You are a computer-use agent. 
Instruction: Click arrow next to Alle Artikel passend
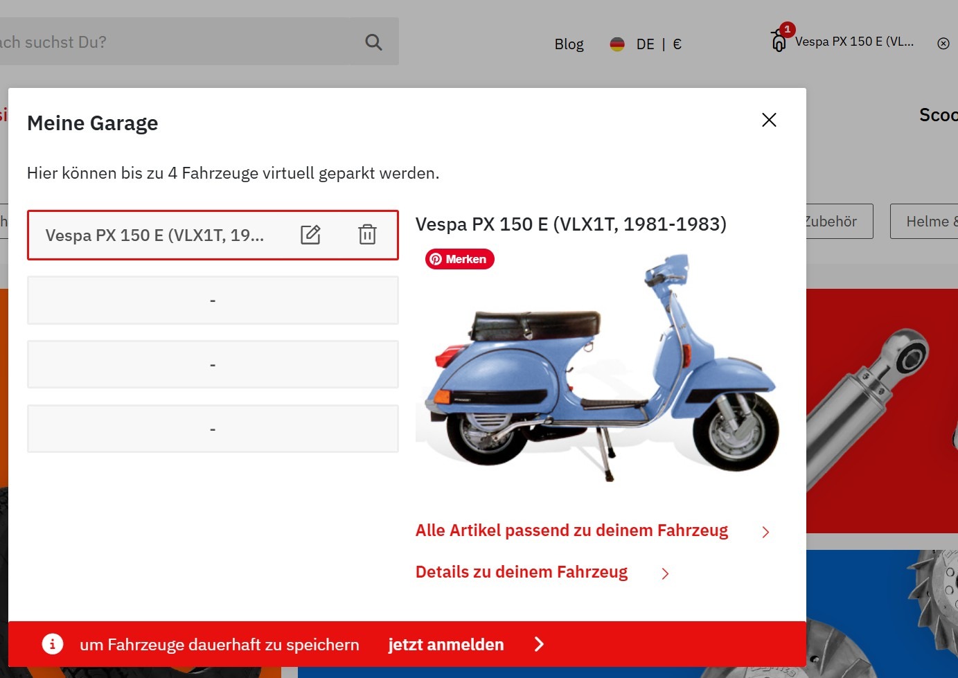pos(765,532)
